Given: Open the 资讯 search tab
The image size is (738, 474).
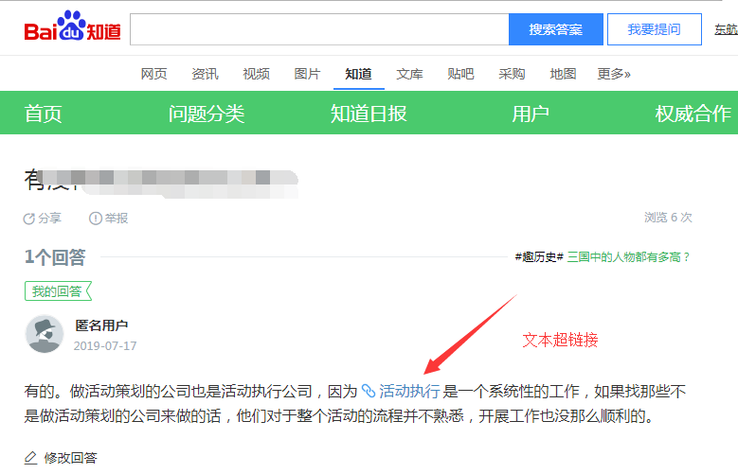Looking at the screenshot, I should click(205, 74).
